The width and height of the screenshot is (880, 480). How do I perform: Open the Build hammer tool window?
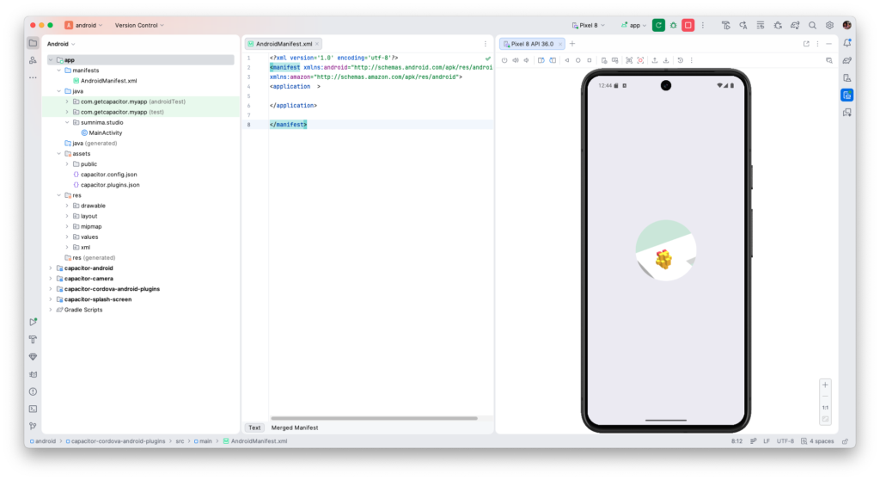point(33,339)
